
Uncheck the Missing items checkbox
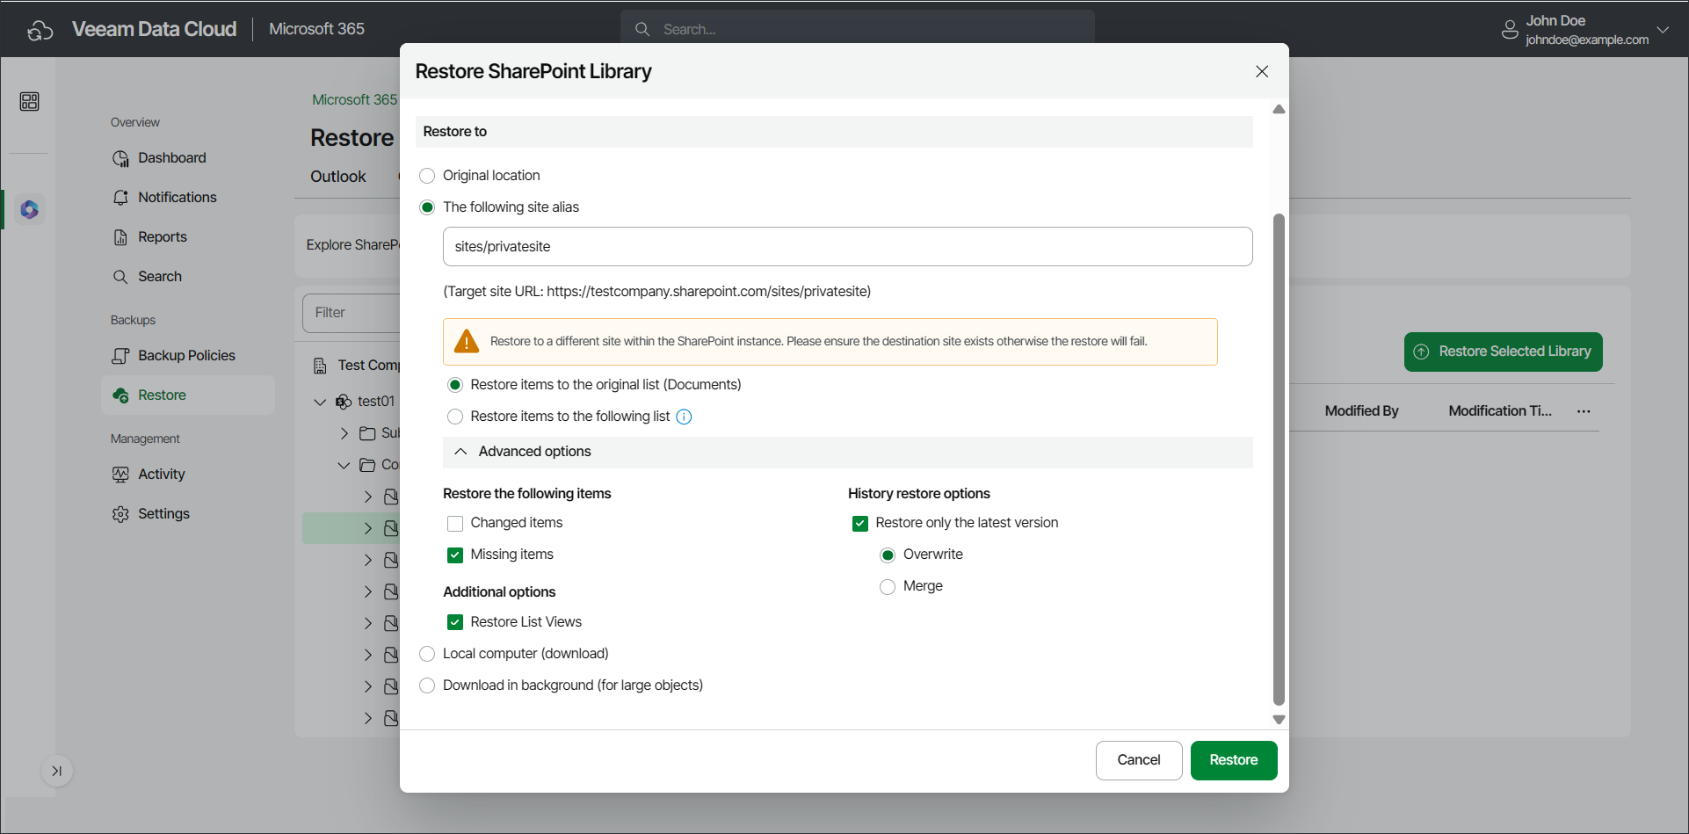coord(455,555)
